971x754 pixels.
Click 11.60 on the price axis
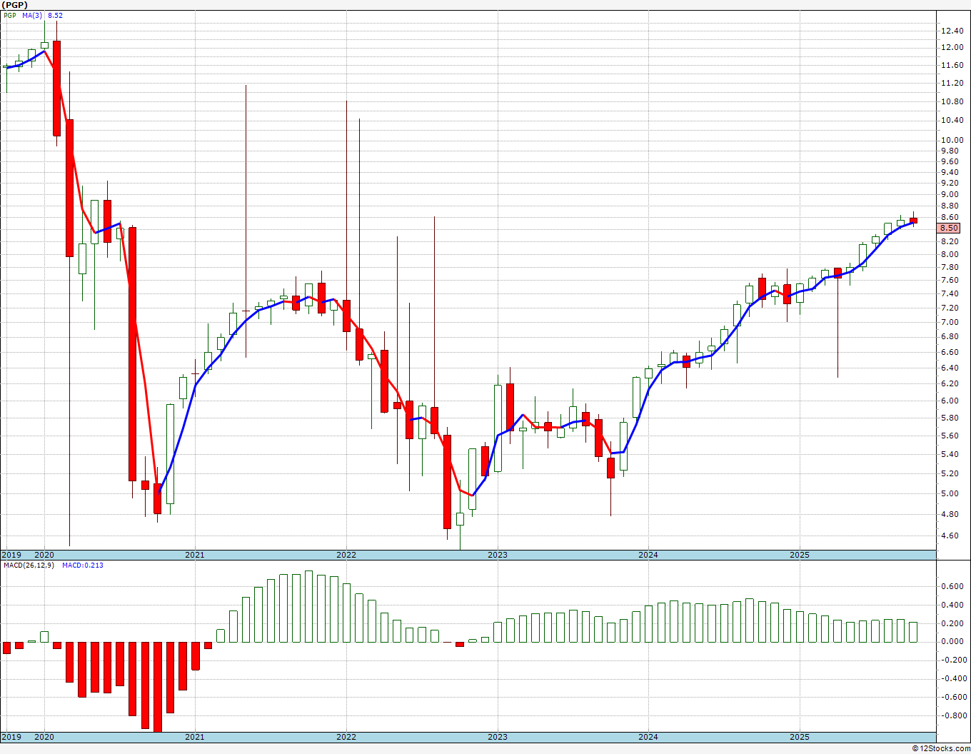[x=952, y=65]
